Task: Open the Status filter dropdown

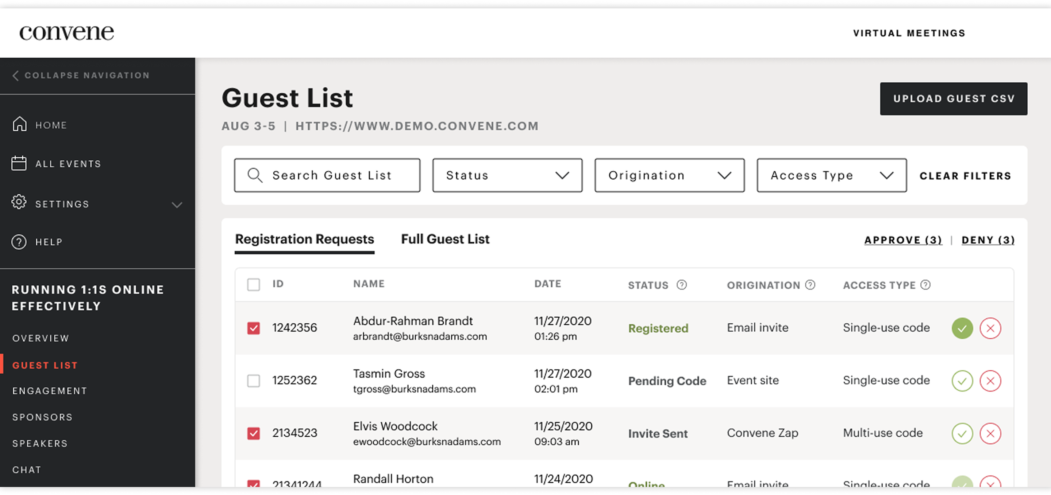Action: click(x=507, y=175)
